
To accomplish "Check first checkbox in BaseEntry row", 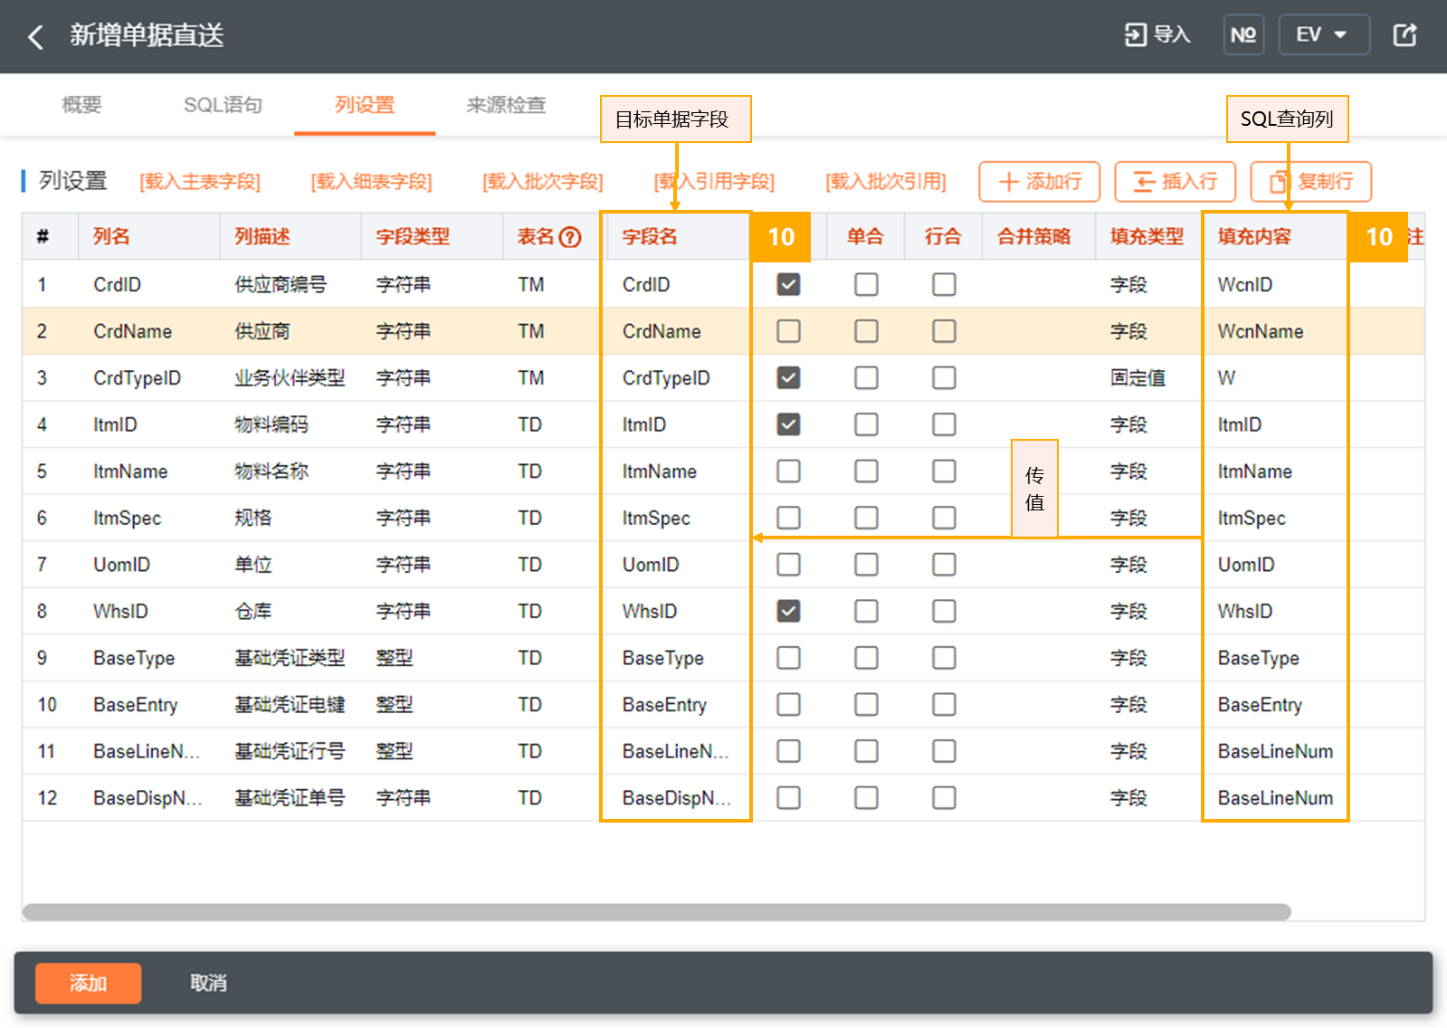I will 788,705.
